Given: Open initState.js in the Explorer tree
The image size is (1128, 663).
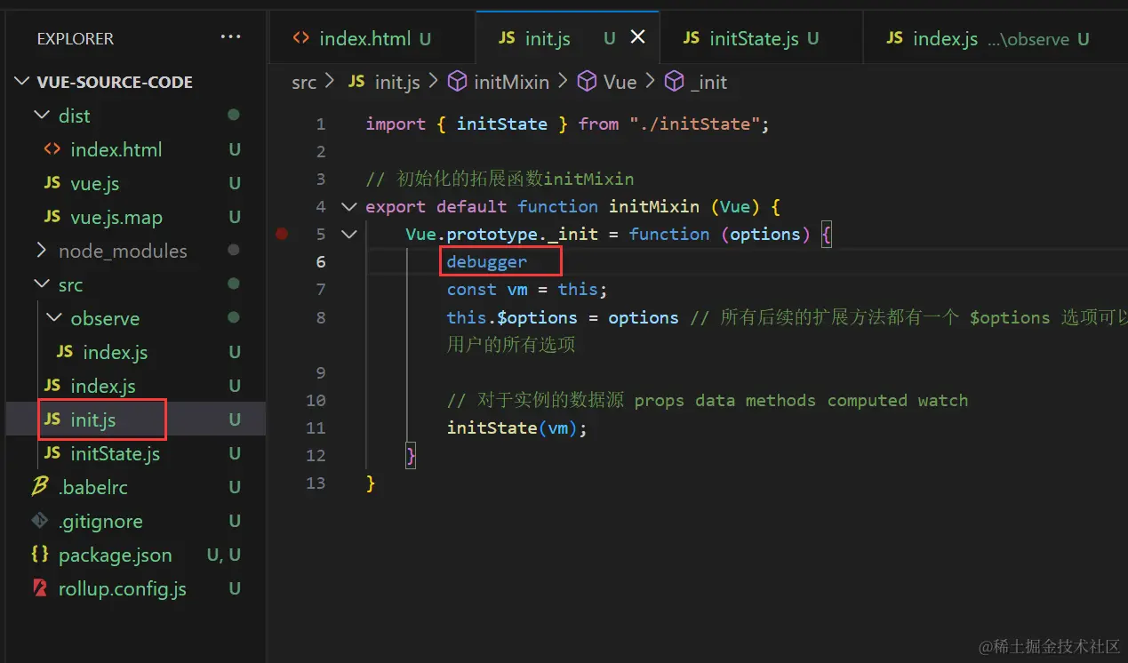Looking at the screenshot, I should pyautogui.click(x=115, y=453).
